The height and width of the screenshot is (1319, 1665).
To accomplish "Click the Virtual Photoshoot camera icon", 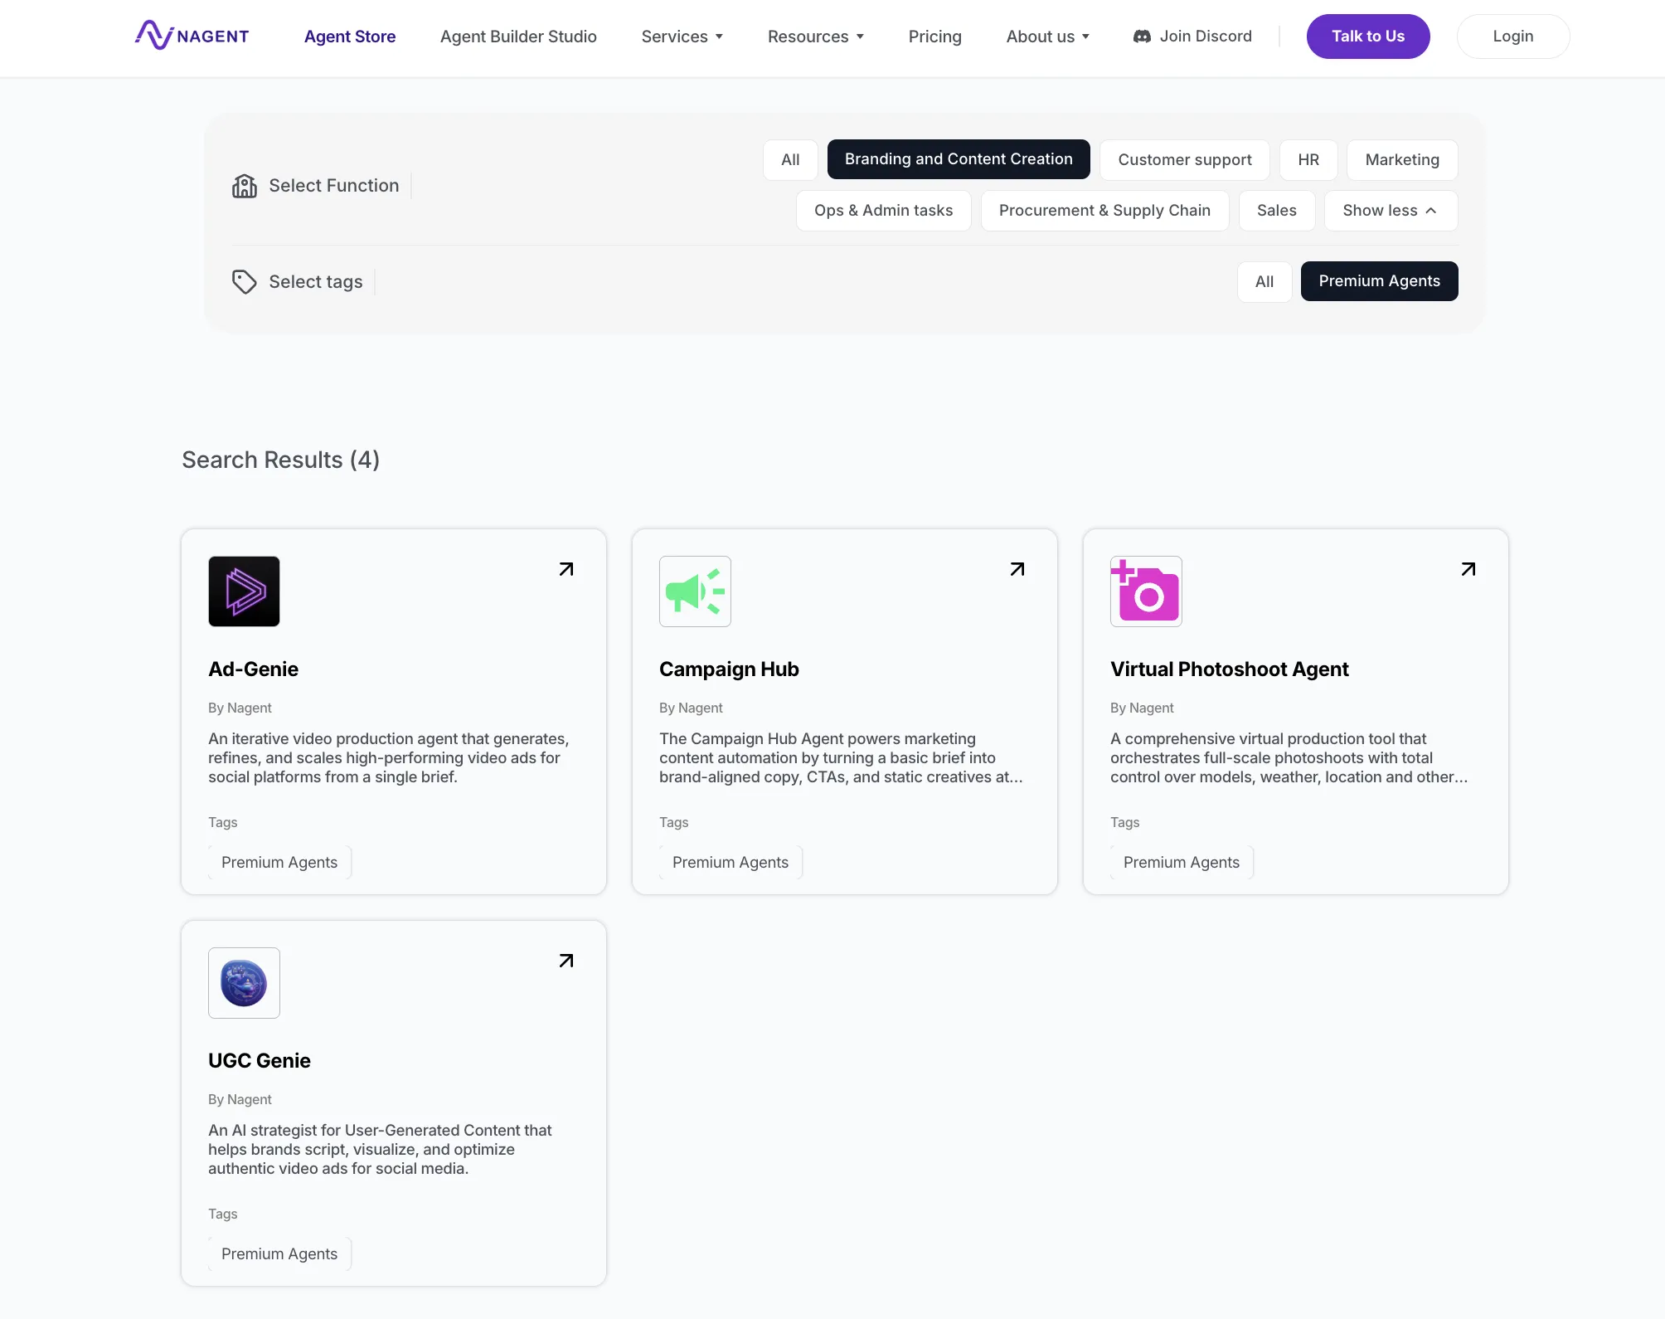I will [x=1146, y=591].
